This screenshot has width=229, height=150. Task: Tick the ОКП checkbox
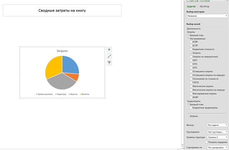pos(191,60)
